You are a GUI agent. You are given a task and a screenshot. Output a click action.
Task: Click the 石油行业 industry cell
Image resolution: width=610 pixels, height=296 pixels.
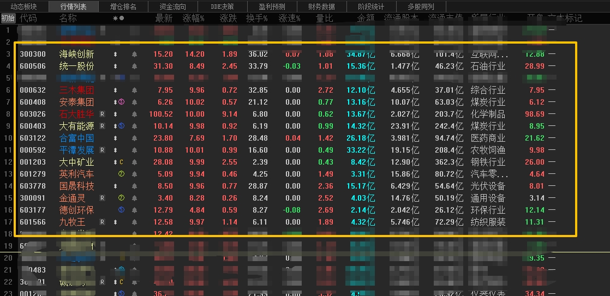[x=488, y=67]
